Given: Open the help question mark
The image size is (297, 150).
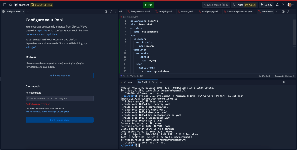Looking at the screenshot, I should coord(283,5).
